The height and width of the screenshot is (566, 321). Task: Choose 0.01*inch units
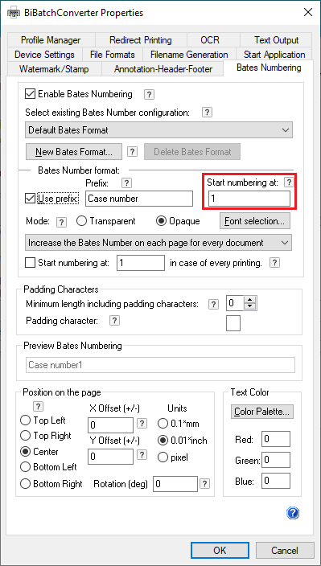pyautogui.click(x=163, y=440)
